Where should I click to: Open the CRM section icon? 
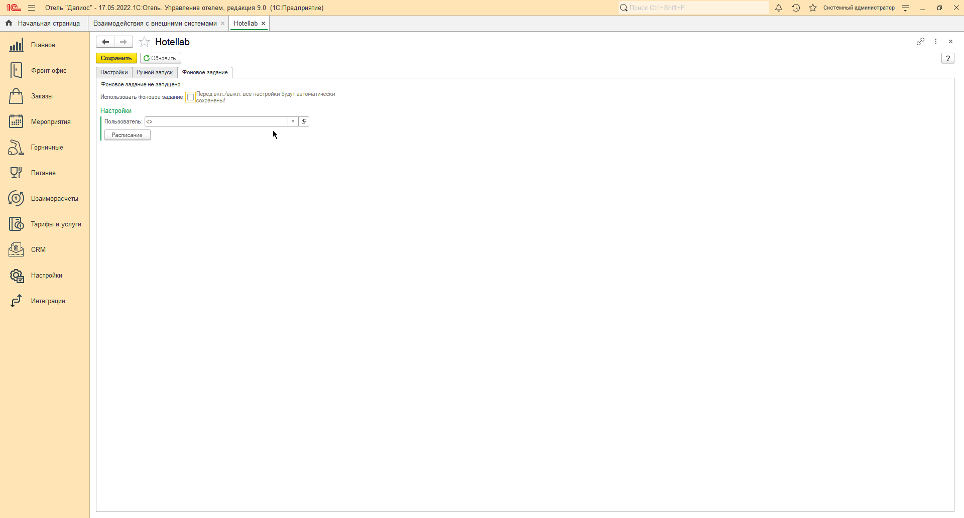click(x=16, y=250)
